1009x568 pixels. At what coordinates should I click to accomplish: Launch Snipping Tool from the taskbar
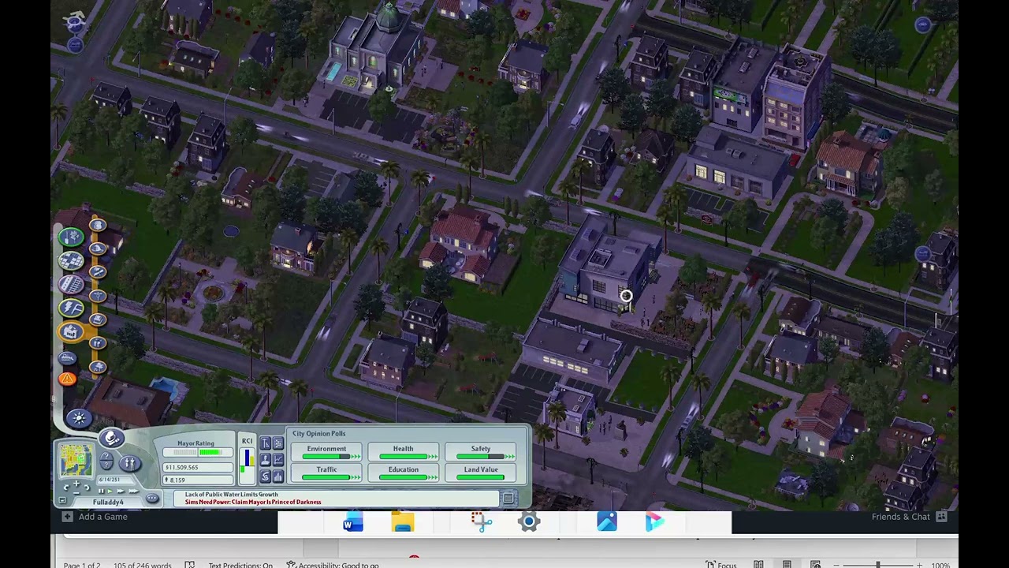[x=481, y=522]
